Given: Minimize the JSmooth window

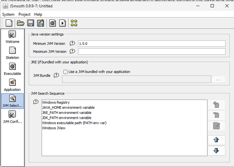Looking at the screenshot, I should pos(198,6).
